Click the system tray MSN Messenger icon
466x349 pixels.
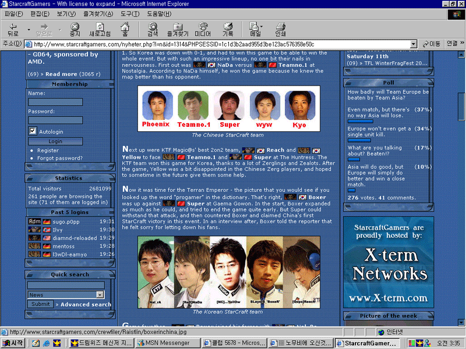point(428,343)
